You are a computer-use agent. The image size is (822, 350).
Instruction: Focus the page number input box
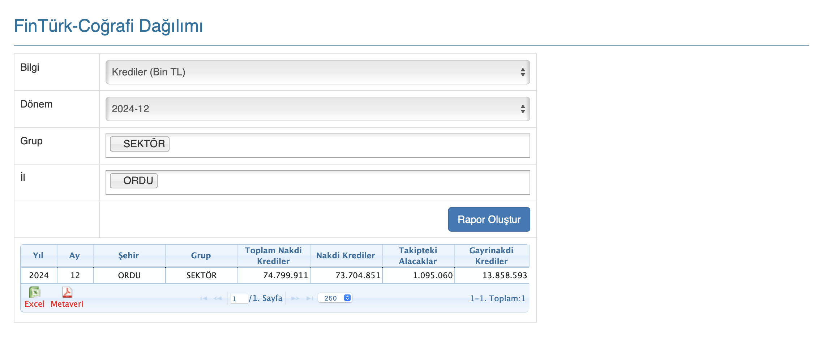[239, 299]
